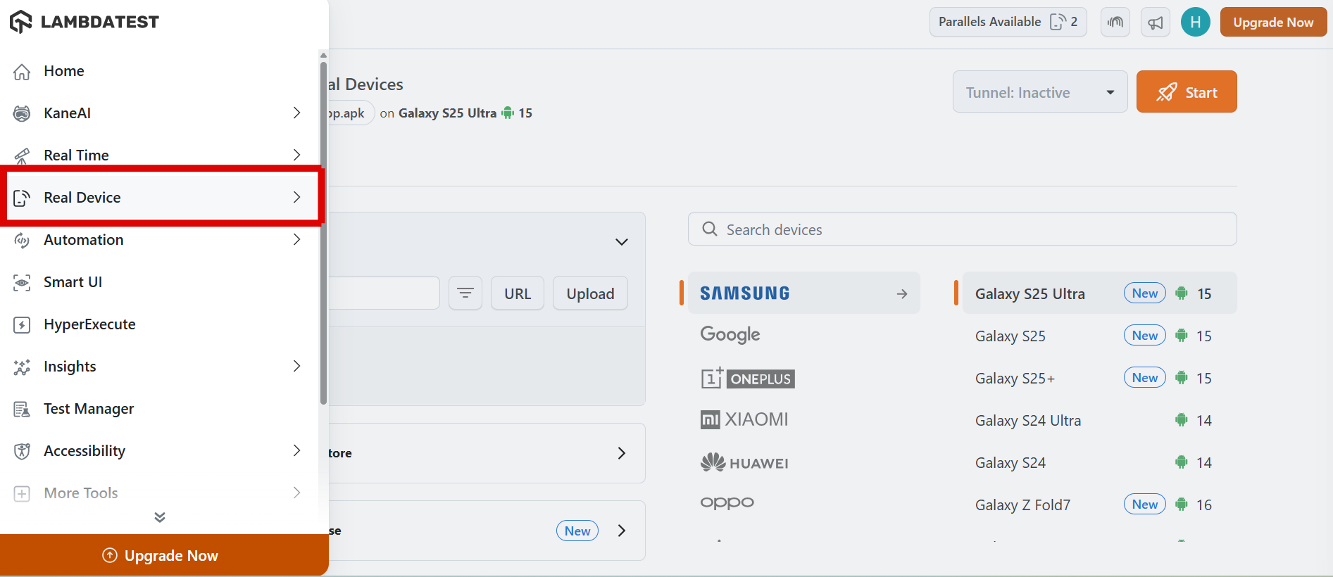Open the filter icon next to URL
The width and height of the screenshot is (1333, 577).
465,293
